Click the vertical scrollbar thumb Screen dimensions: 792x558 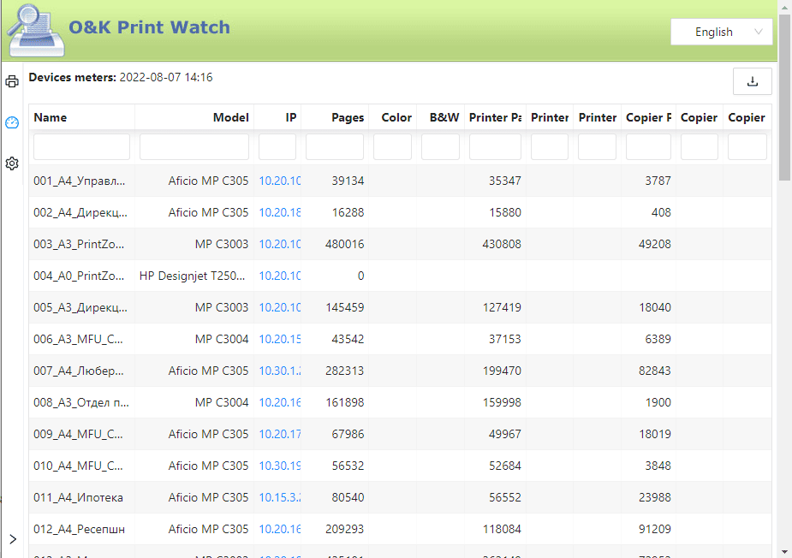point(784,96)
